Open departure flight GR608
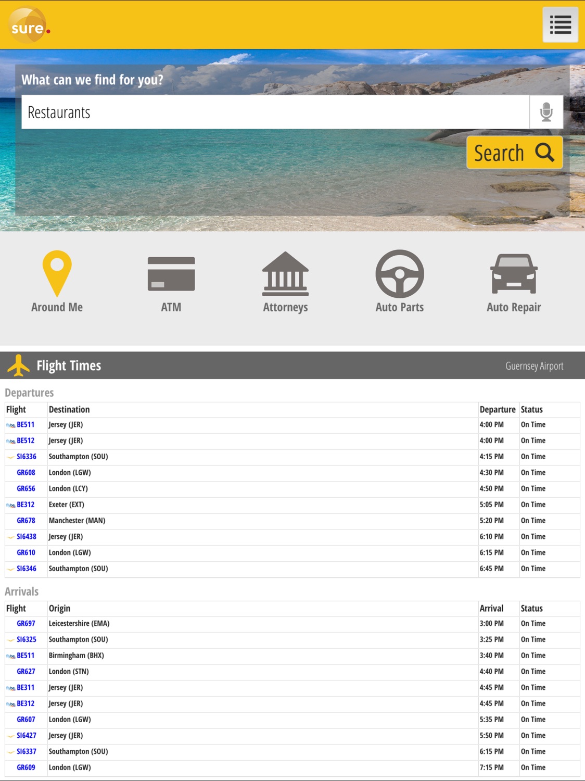585x781 pixels. point(26,473)
